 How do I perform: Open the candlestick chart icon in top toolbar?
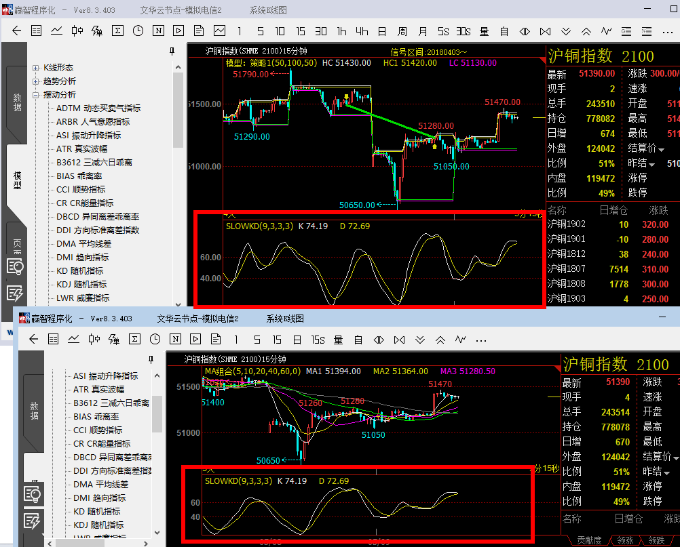[x=77, y=31]
